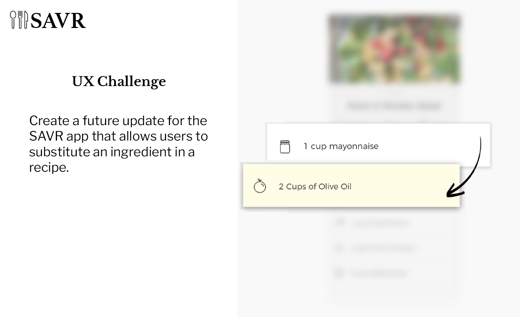Image resolution: width=520 pixels, height=317 pixels.
Task: Select the "UX Challenge" heading
Action: 119,81
